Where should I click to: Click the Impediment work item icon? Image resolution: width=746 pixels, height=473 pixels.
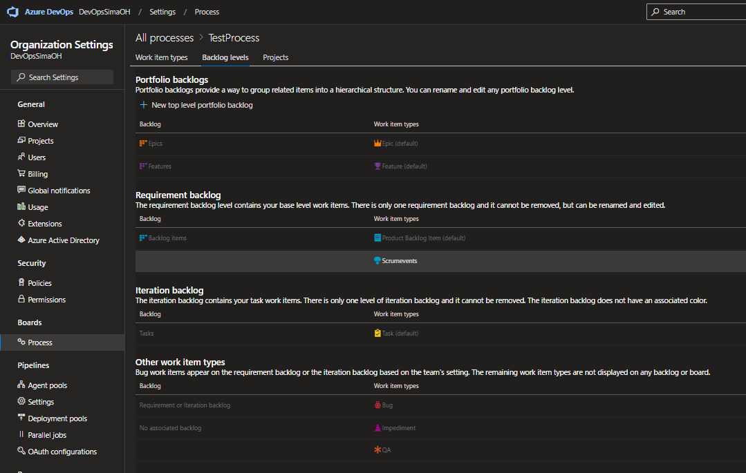[x=377, y=428]
